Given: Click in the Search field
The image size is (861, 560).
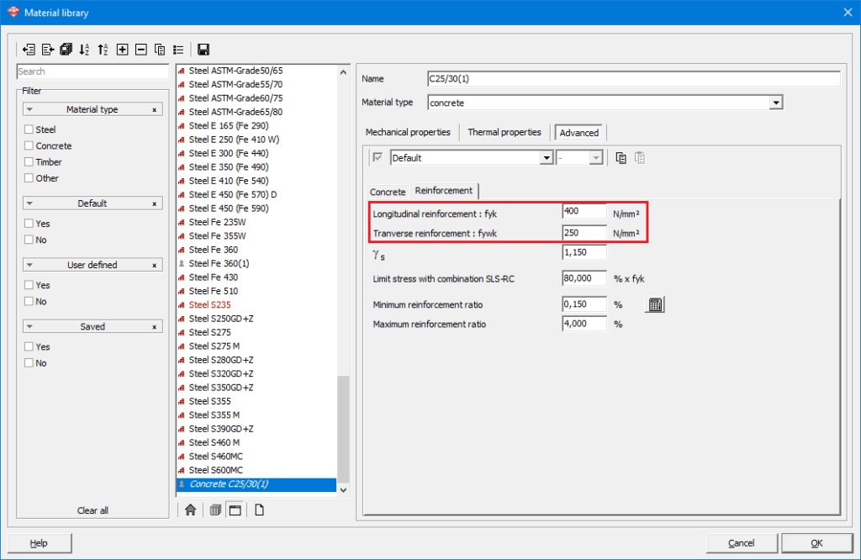Looking at the screenshot, I should click(x=92, y=71).
